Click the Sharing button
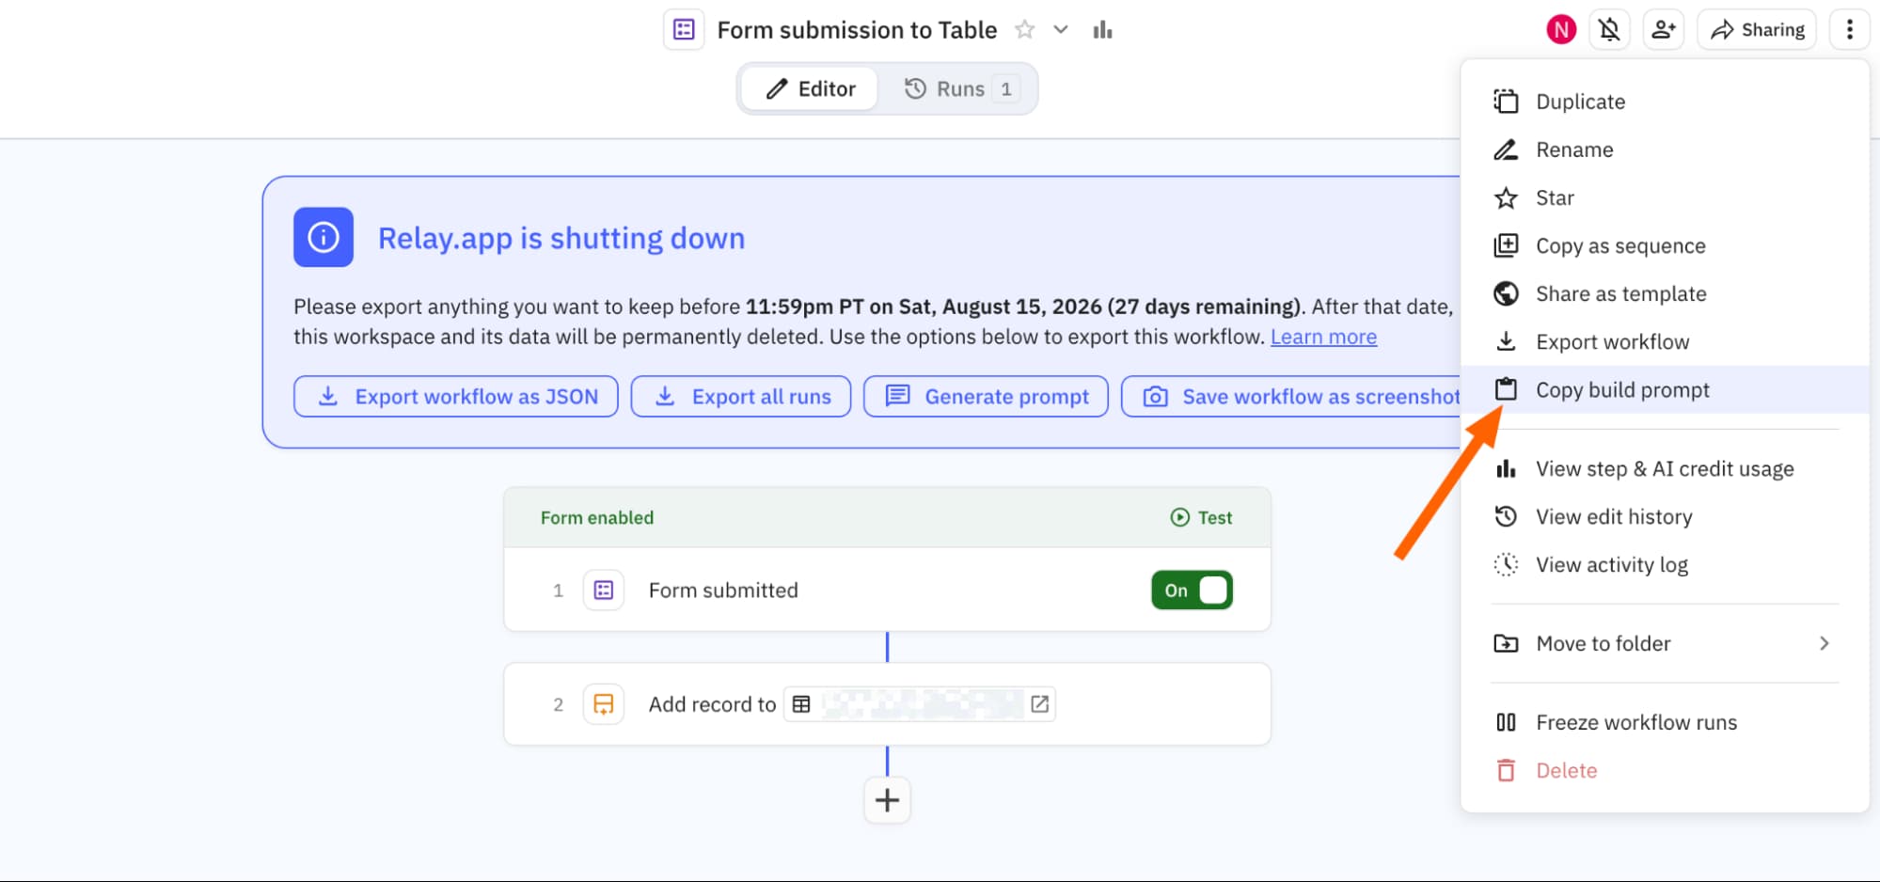 1757,30
